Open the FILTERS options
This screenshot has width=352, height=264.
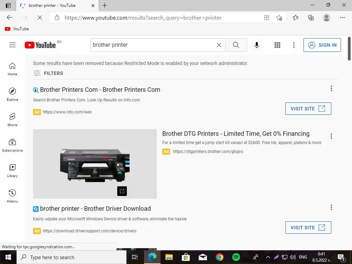tap(48, 73)
